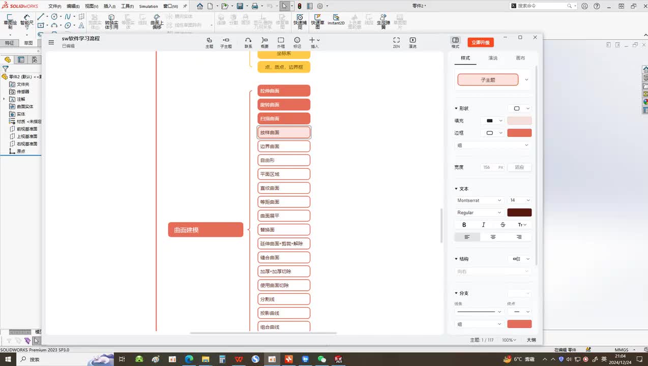Align text right
The width and height of the screenshot is (648, 366).
pyautogui.click(x=519, y=237)
